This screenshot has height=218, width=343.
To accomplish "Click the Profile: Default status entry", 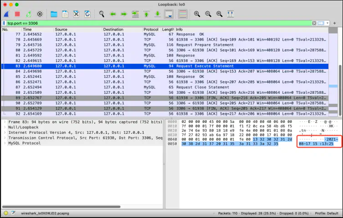I will point(327,213).
